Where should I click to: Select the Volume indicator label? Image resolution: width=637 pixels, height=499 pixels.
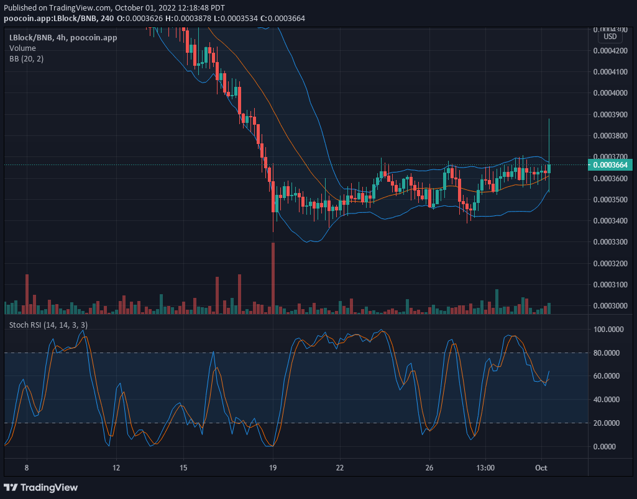coord(22,48)
